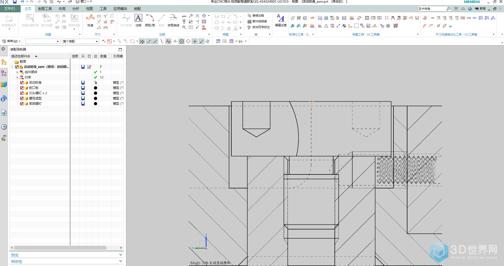Toggle the arc center snap point

[x=182, y=41]
